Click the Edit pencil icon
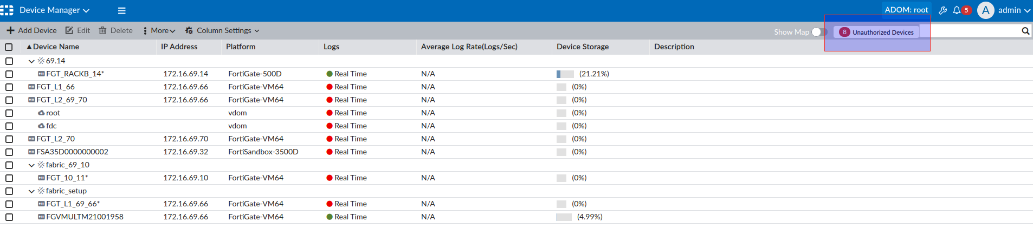The height and width of the screenshot is (234, 1033). coord(69,30)
